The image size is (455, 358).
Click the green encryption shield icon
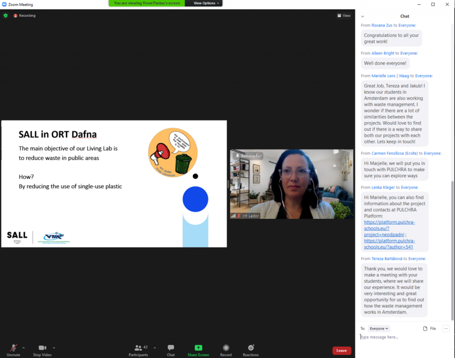tap(5, 16)
